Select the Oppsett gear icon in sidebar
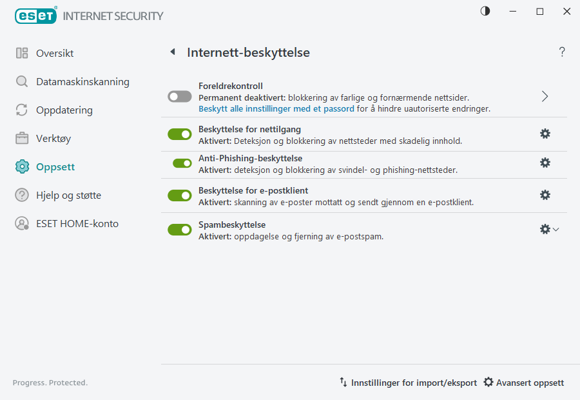Image resolution: width=580 pixels, height=400 pixels. click(22, 166)
